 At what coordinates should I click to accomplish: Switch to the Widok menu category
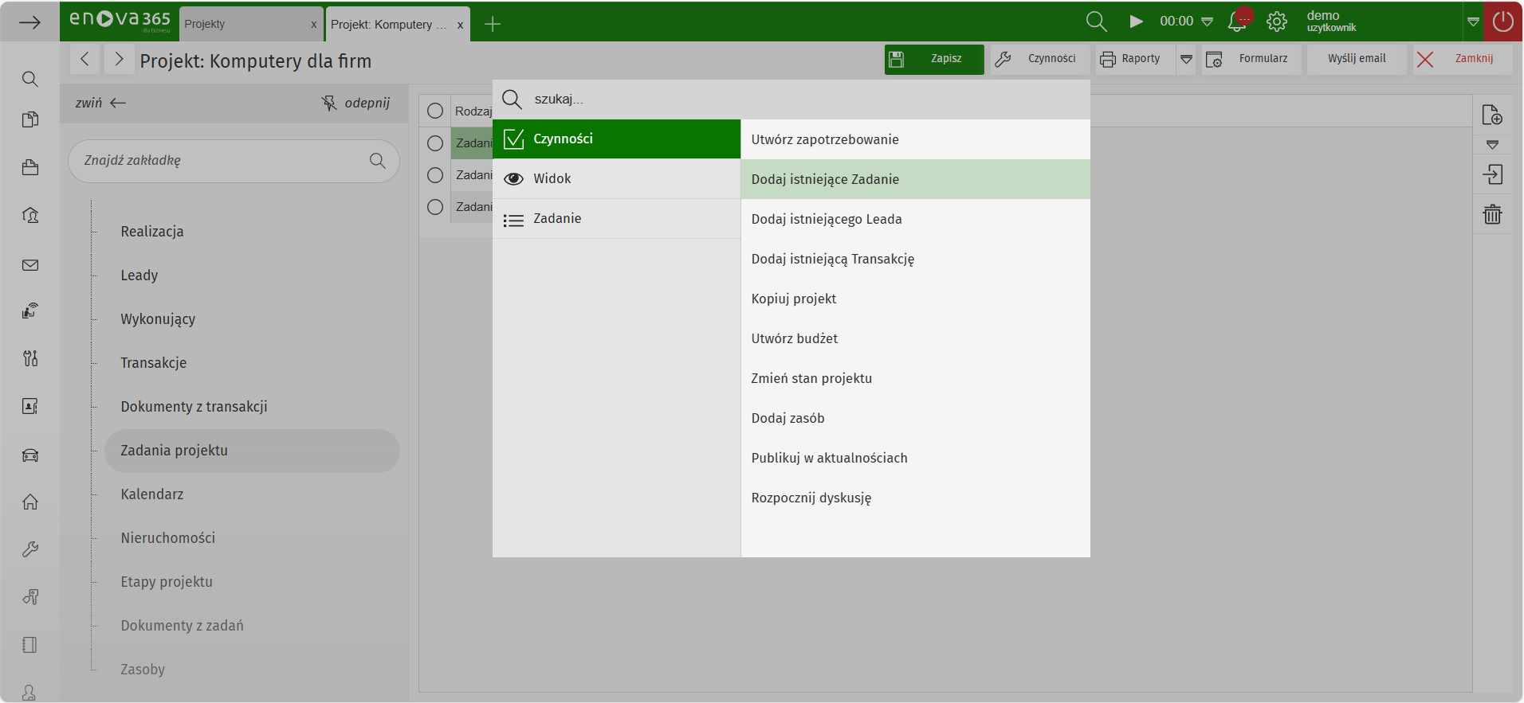coord(552,178)
